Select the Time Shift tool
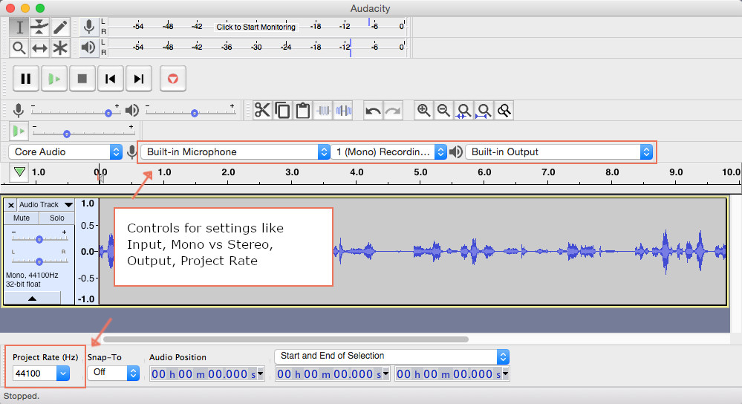The width and height of the screenshot is (742, 404). click(39, 48)
